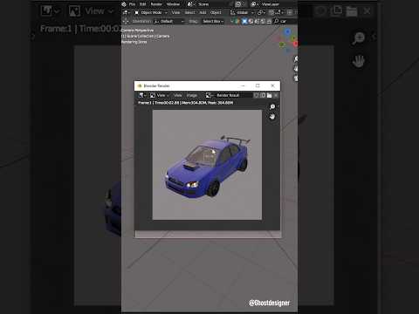Open the Drag Select Box dropdown
The height and width of the screenshot is (314, 419).
click(x=213, y=21)
